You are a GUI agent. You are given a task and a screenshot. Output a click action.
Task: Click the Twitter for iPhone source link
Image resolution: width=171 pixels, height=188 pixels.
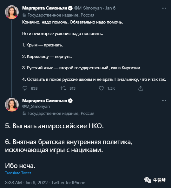pyautogui.click(x=68, y=183)
